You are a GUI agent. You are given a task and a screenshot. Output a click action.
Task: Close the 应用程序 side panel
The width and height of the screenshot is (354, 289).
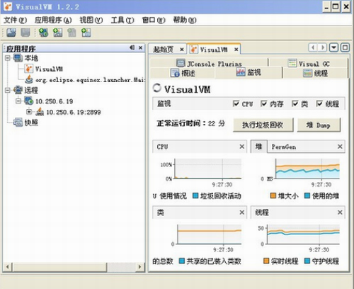[x=140, y=47]
